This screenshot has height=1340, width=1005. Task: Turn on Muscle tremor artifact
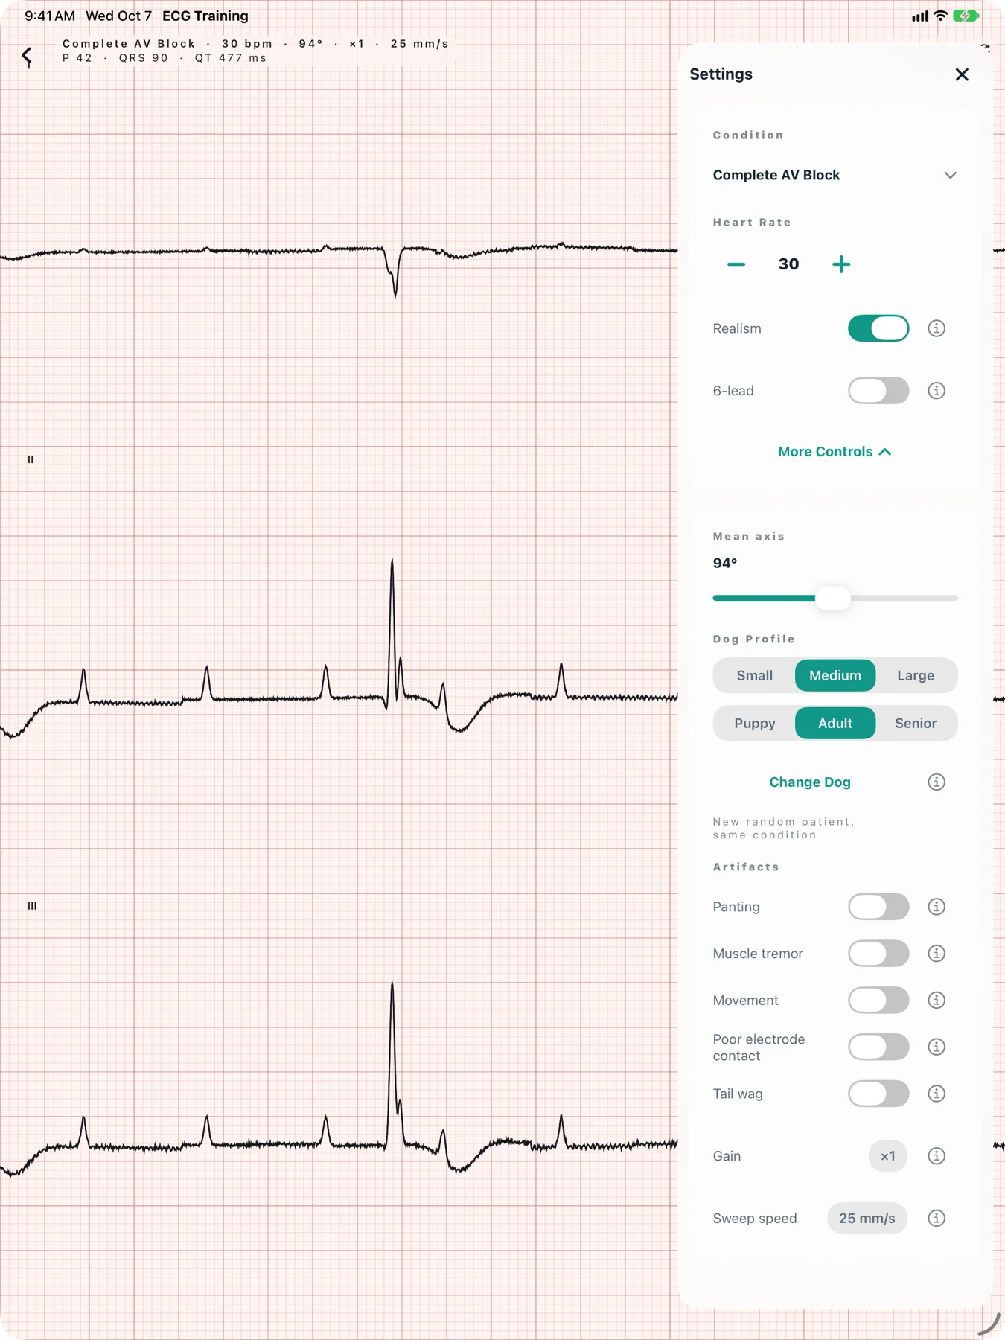878,954
